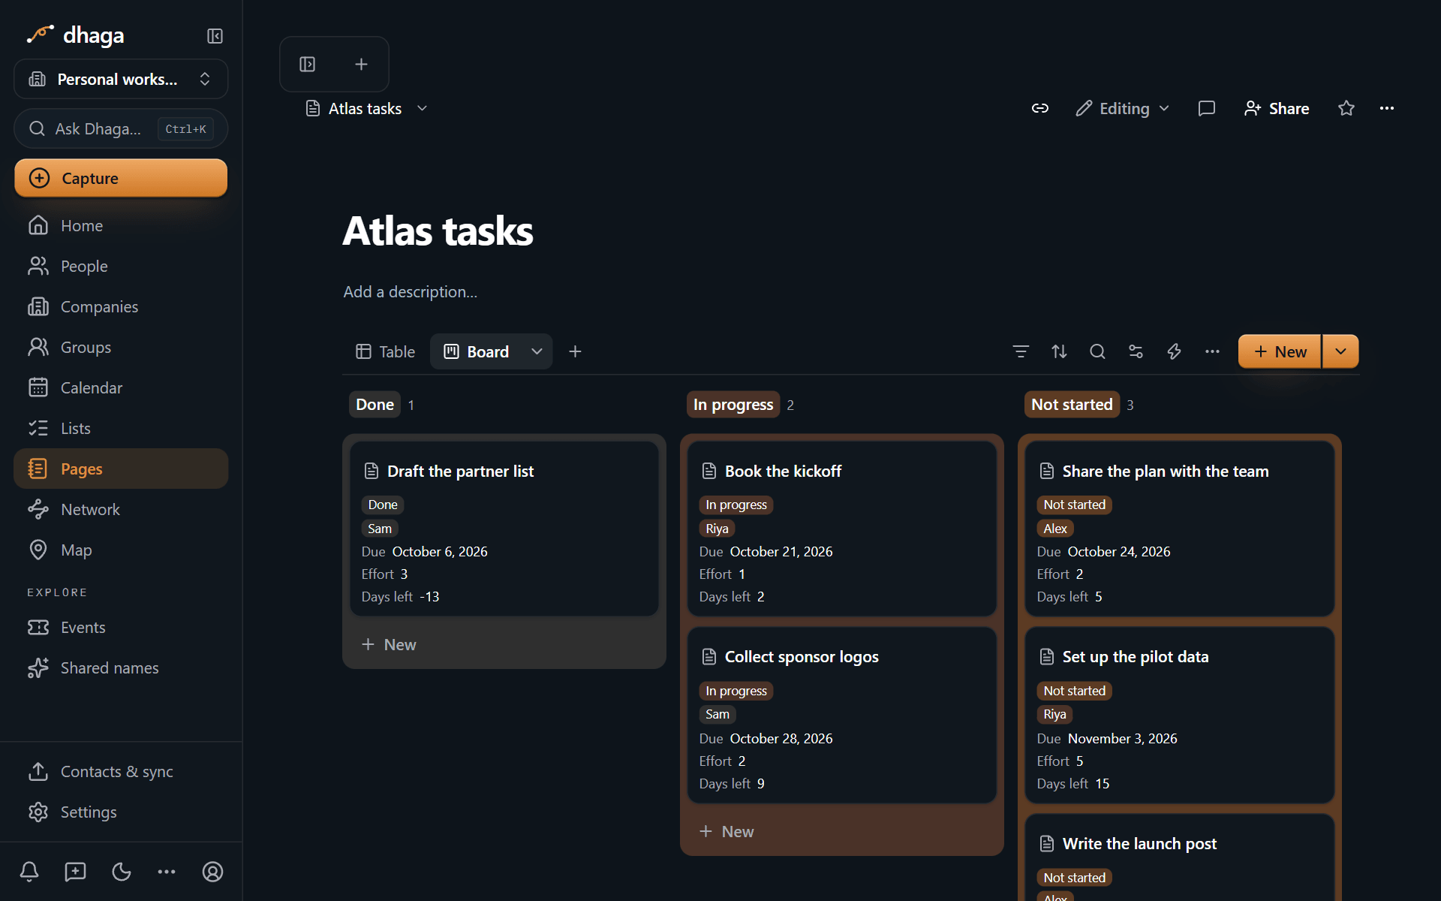Go to Home in the sidebar
The image size is (1441, 901).
(121, 225)
